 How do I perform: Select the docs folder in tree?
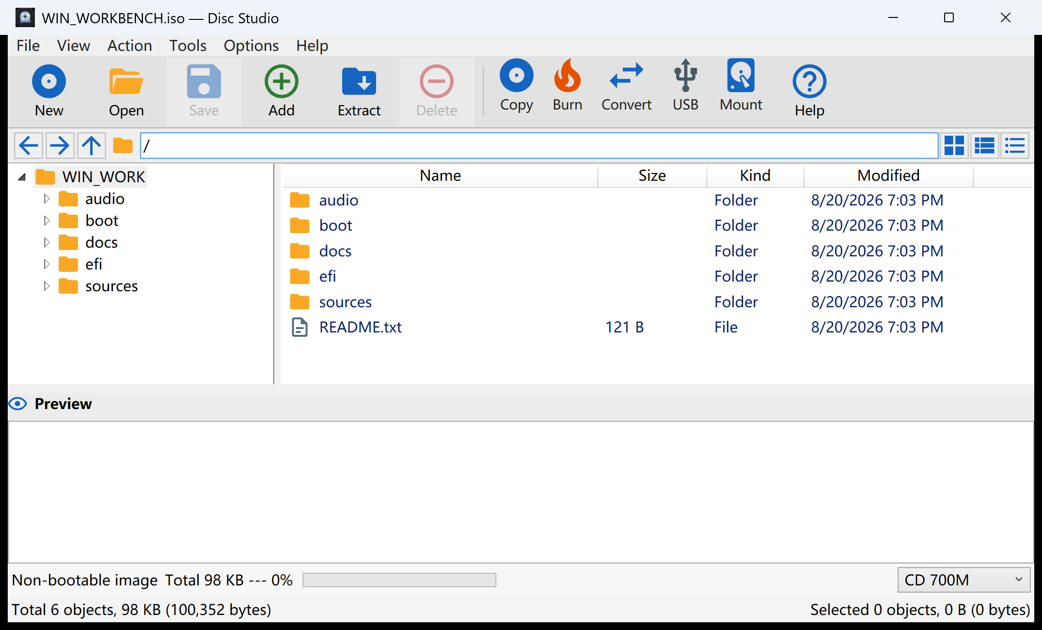click(101, 242)
